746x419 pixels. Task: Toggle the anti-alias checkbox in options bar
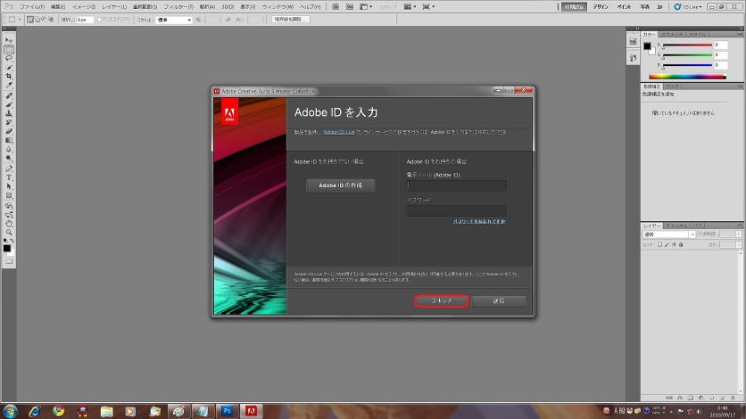(99, 20)
